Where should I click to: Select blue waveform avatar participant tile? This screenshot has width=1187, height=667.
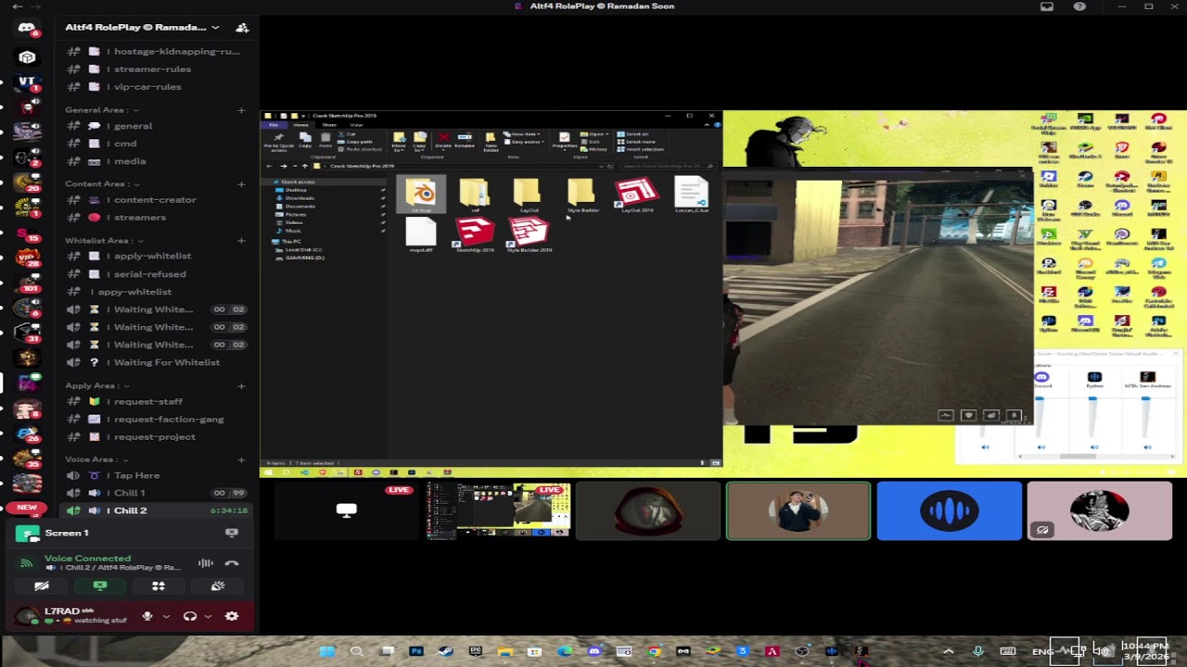pyautogui.click(x=949, y=510)
